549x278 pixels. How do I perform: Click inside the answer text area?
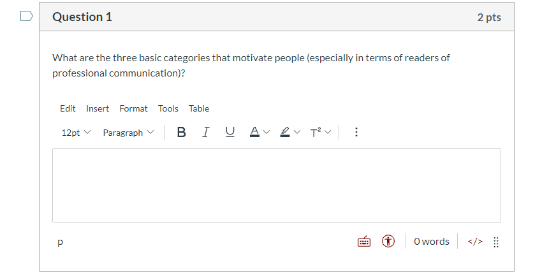click(x=277, y=186)
